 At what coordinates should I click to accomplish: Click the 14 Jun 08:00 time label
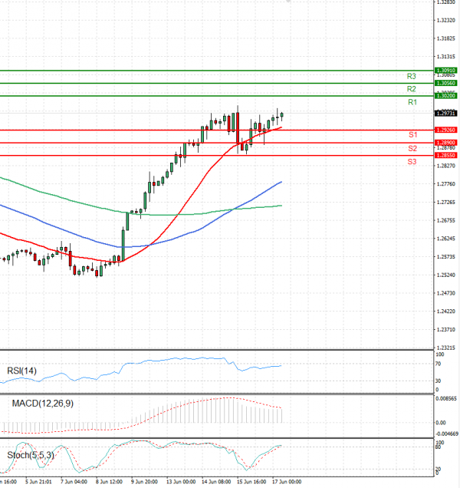[216, 482]
